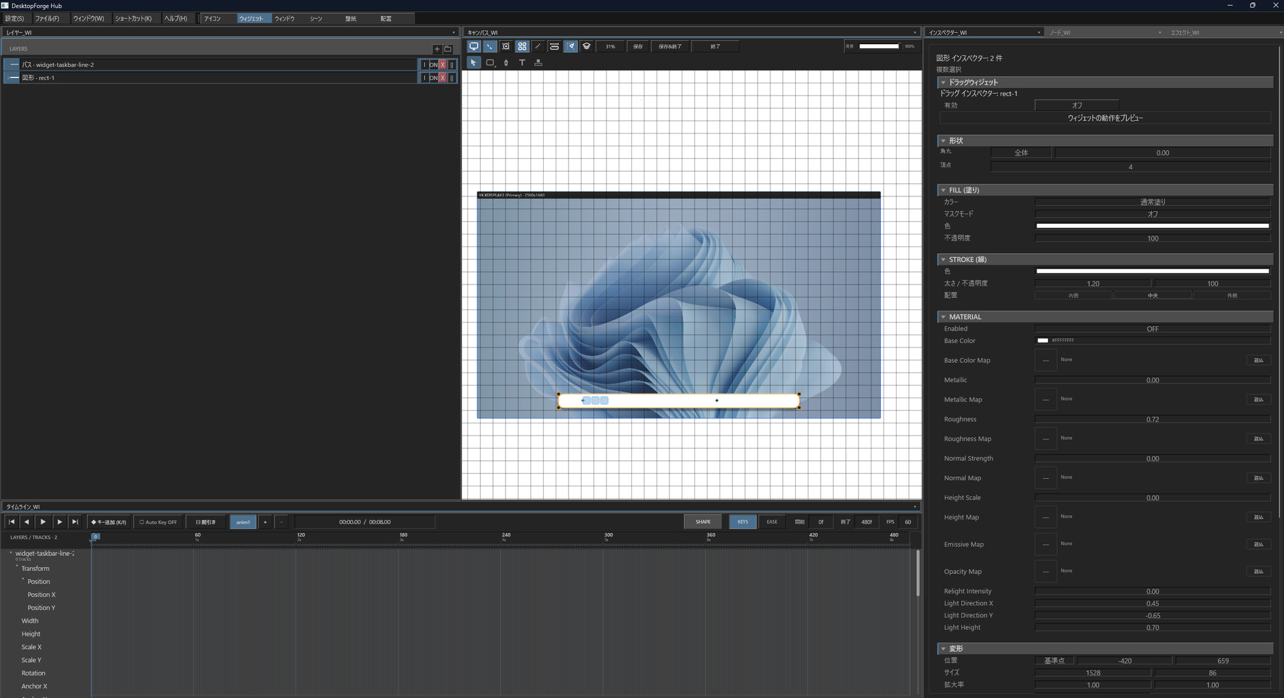The width and height of the screenshot is (1284, 698).
Task: Select 外側 stroke alignment
Action: point(1232,295)
